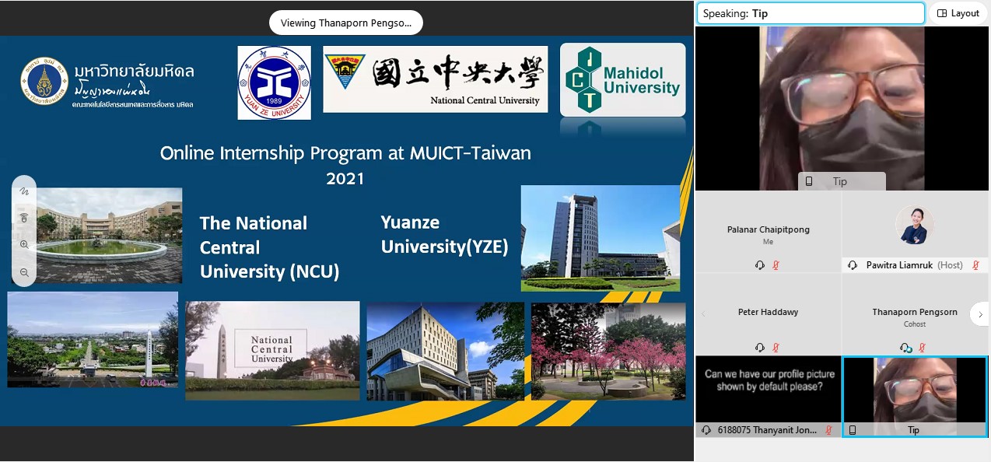Open the Layout options dropdown
This screenshot has width=991, height=462.
(x=958, y=13)
